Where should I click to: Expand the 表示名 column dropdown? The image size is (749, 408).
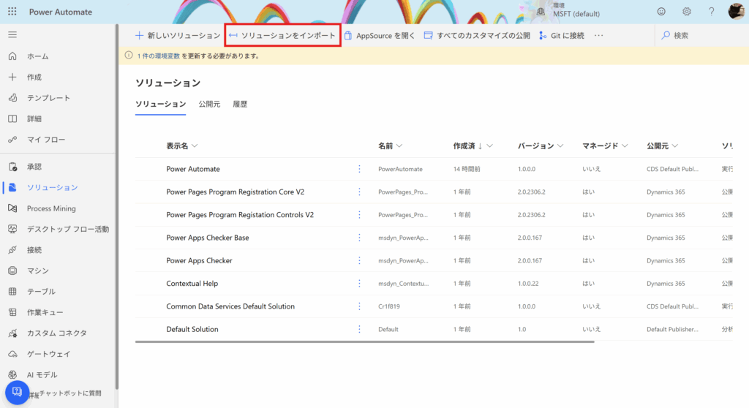195,146
